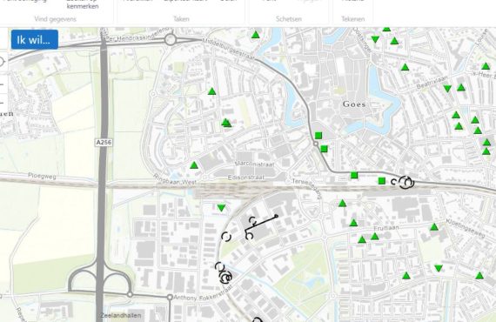The image size is (496, 322).
Task: Select lower green square marker beside railway roundabout
Action: [325, 149]
